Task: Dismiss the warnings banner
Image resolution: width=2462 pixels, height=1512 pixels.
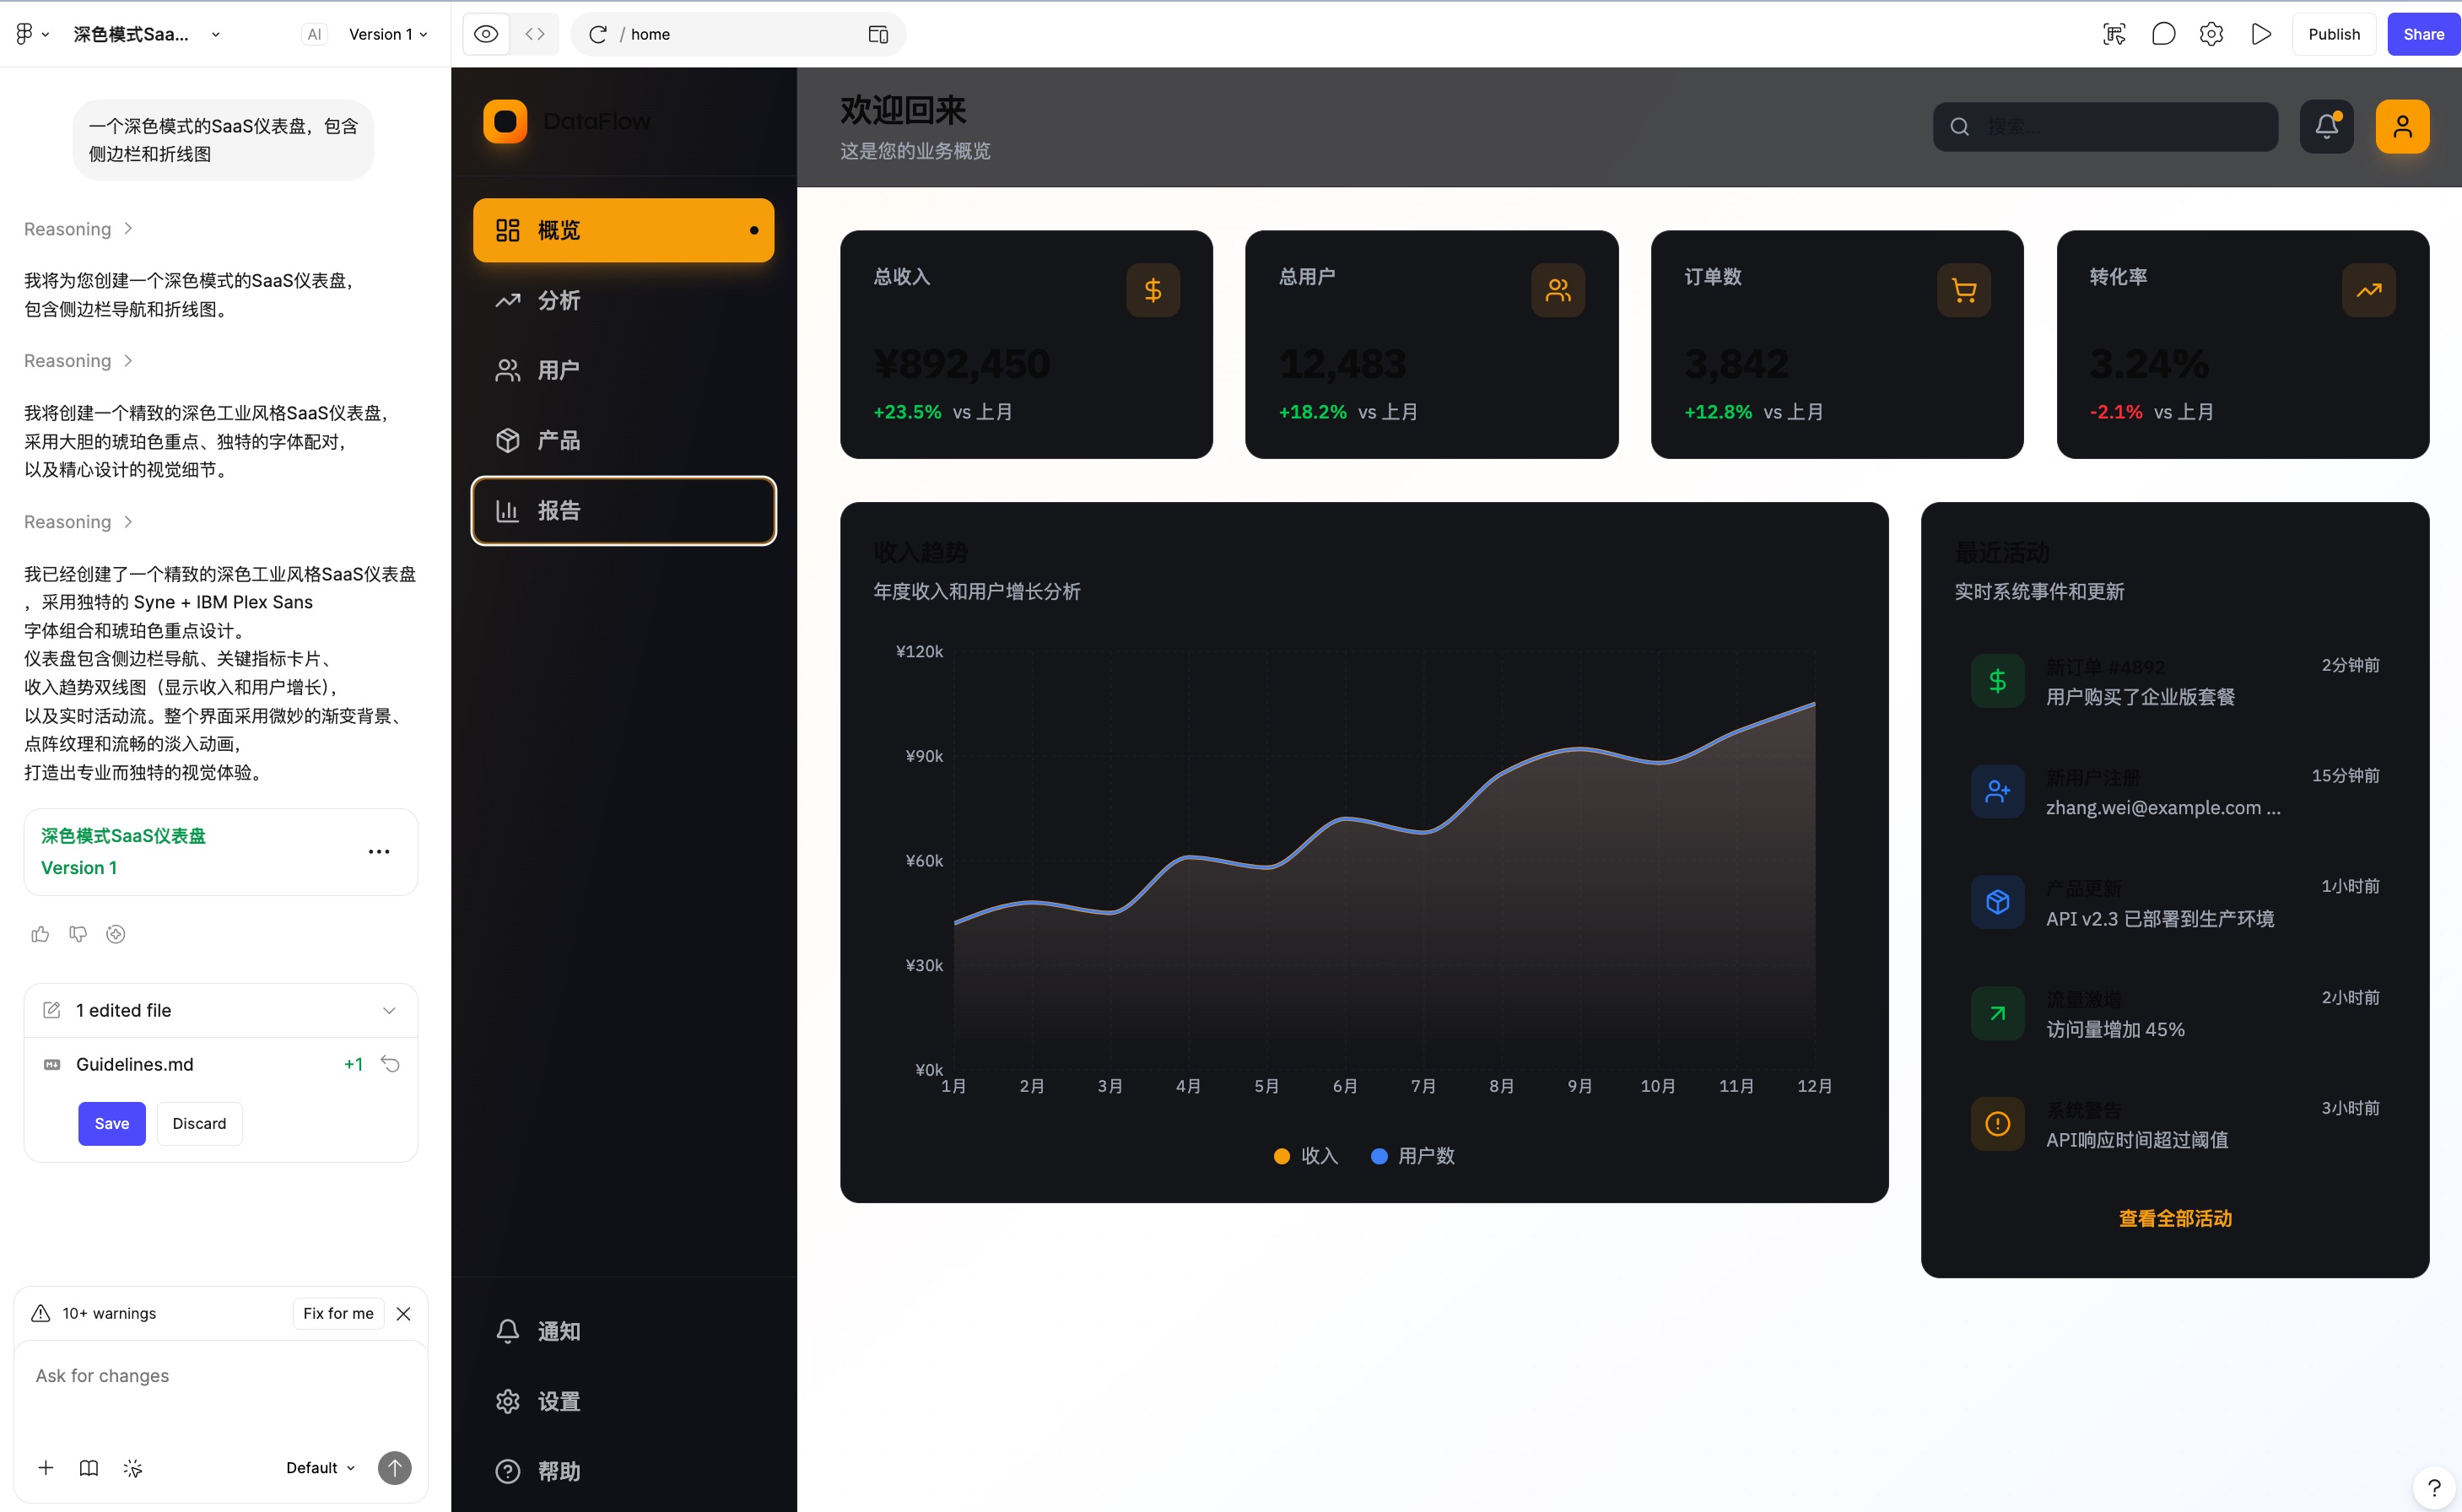Action: 404,1314
